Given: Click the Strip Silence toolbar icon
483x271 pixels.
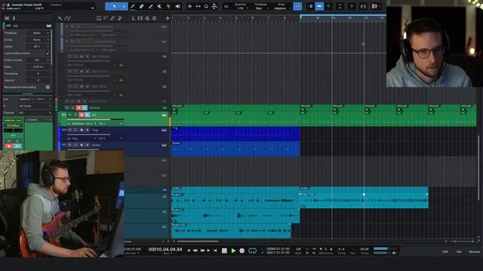Looking at the screenshot, I should [189, 7].
